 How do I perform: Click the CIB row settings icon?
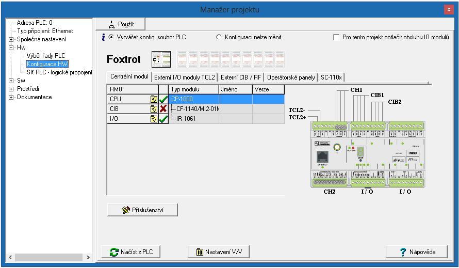[154, 109]
